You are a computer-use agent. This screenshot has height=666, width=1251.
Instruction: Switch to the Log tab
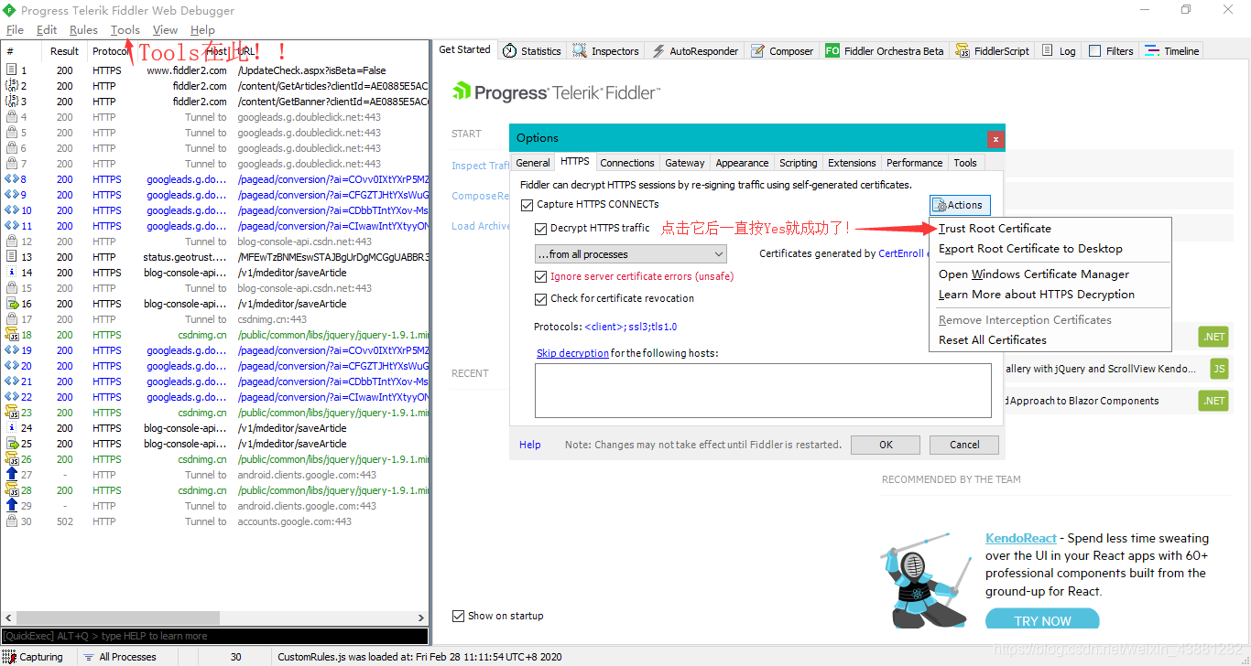click(1058, 51)
